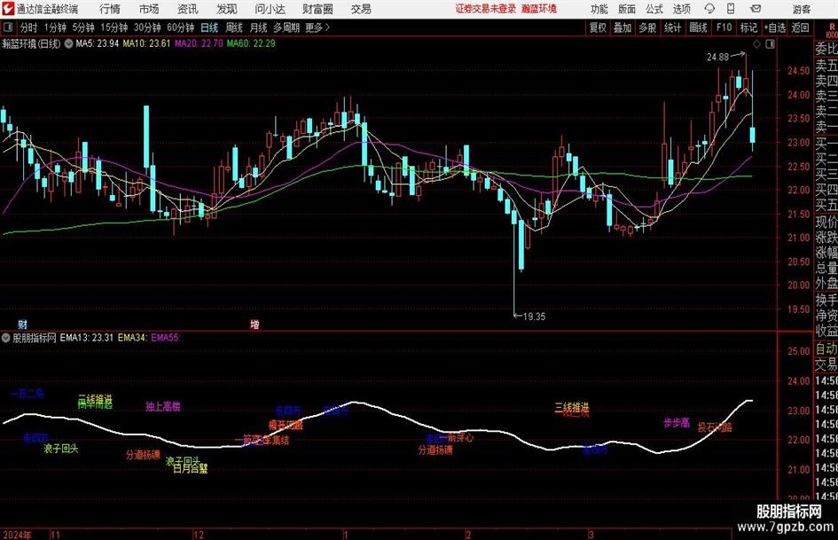
Task: Click the 游客 guest account label
Action: click(801, 9)
